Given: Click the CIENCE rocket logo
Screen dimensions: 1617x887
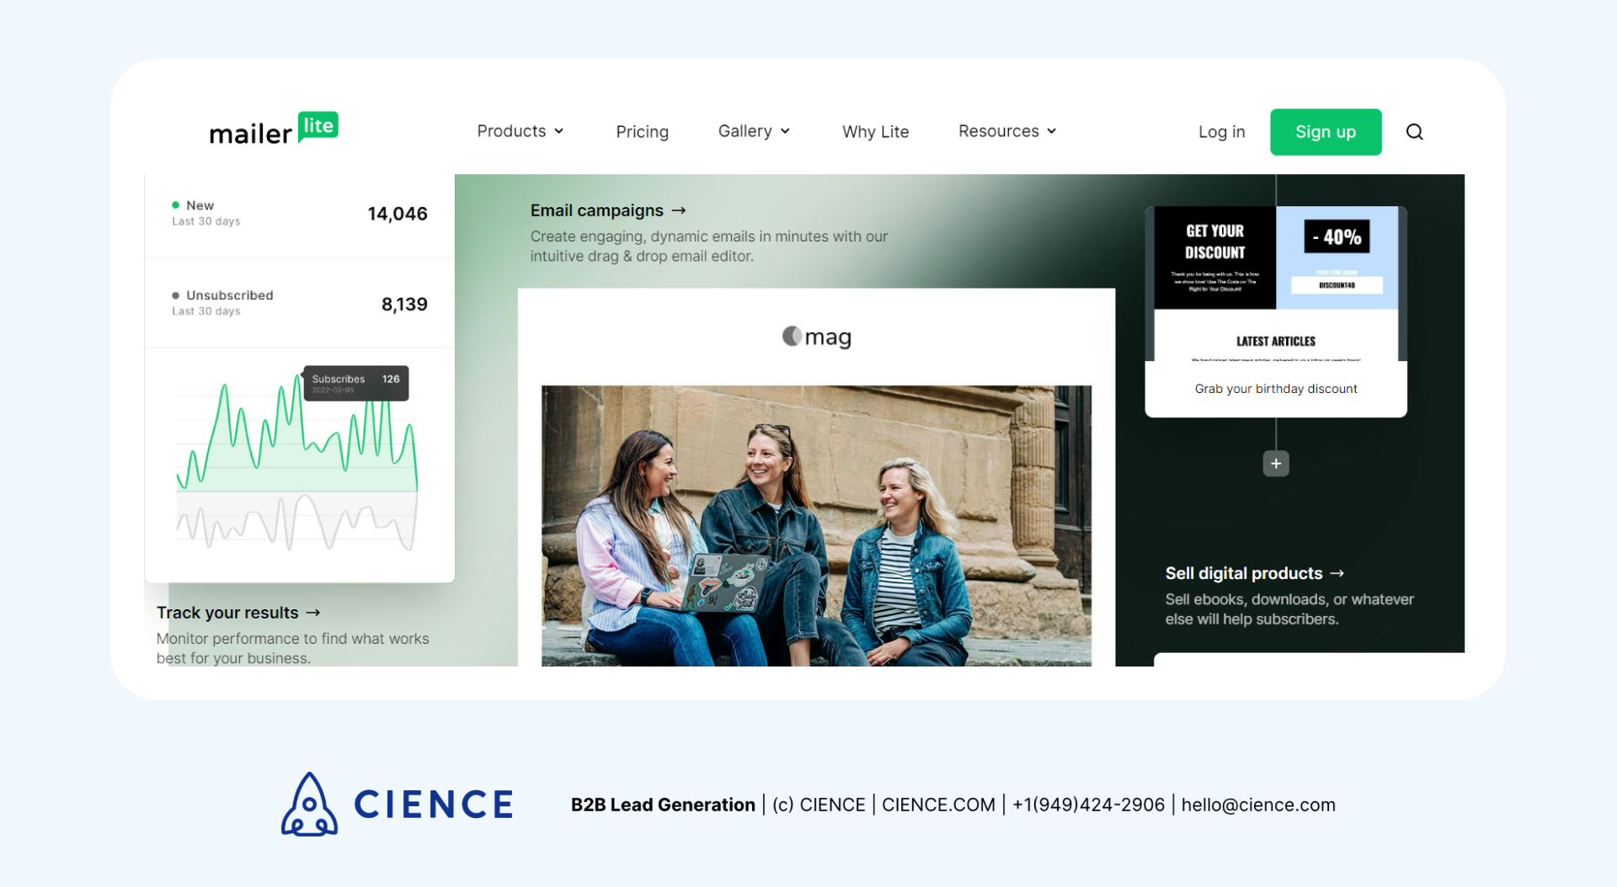Looking at the screenshot, I should [310, 804].
